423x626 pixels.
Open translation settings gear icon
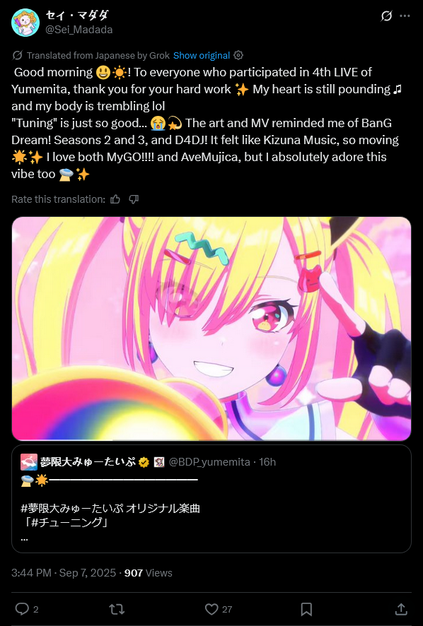coord(238,56)
